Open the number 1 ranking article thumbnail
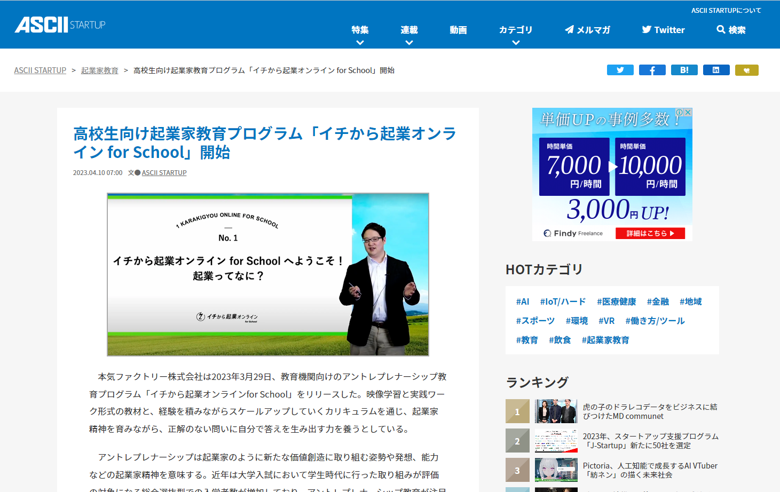The height and width of the screenshot is (492, 780). [x=556, y=411]
